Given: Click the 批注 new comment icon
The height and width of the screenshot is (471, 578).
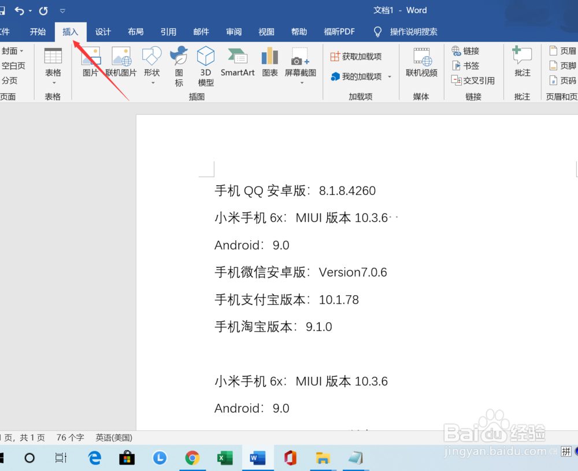Looking at the screenshot, I should pyautogui.click(x=522, y=56).
